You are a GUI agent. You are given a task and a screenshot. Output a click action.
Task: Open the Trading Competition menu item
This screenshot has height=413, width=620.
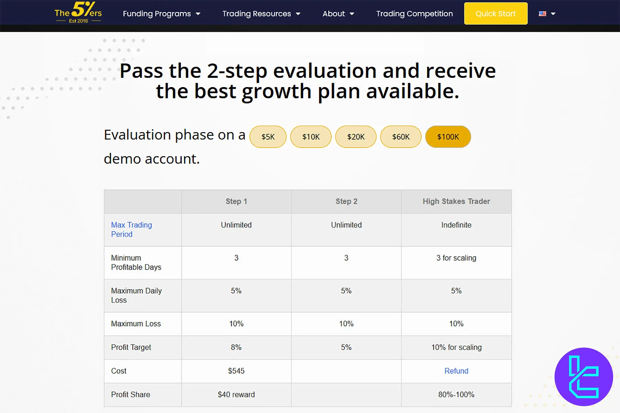(x=414, y=14)
